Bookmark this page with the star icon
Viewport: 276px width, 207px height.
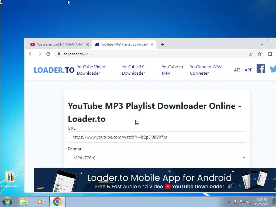pyautogui.click(x=260, y=54)
